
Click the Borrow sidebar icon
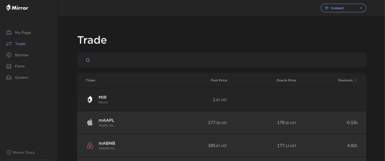coord(9,55)
